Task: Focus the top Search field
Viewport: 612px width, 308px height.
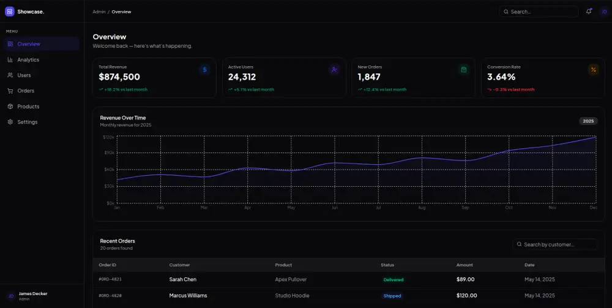Action: click(539, 12)
